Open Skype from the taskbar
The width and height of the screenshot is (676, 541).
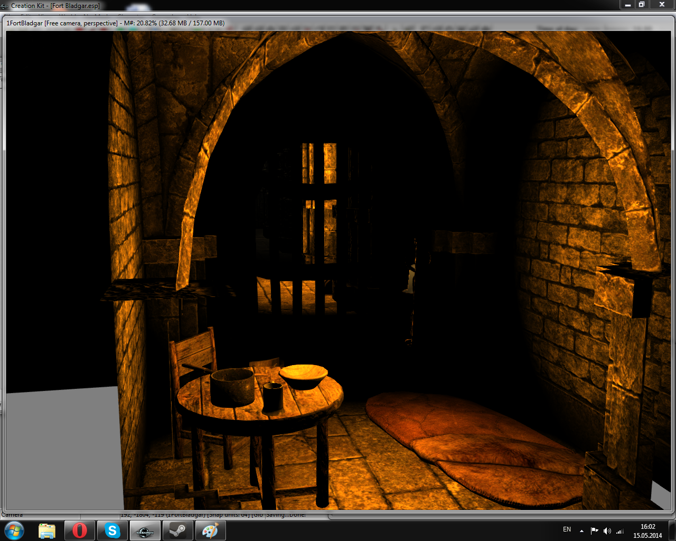(112, 530)
